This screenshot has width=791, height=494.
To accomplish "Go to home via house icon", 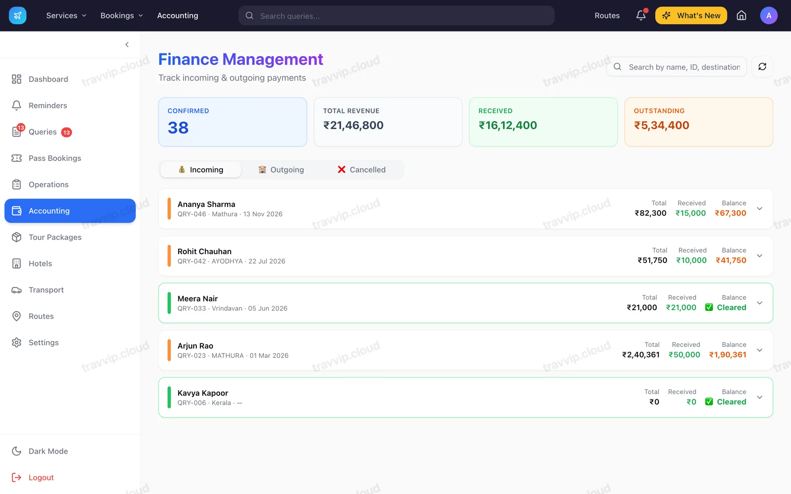I will [x=741, y=15].
